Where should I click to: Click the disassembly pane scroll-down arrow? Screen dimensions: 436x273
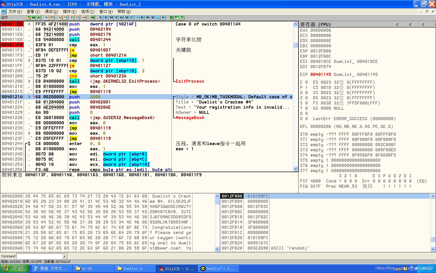point(295,169)
